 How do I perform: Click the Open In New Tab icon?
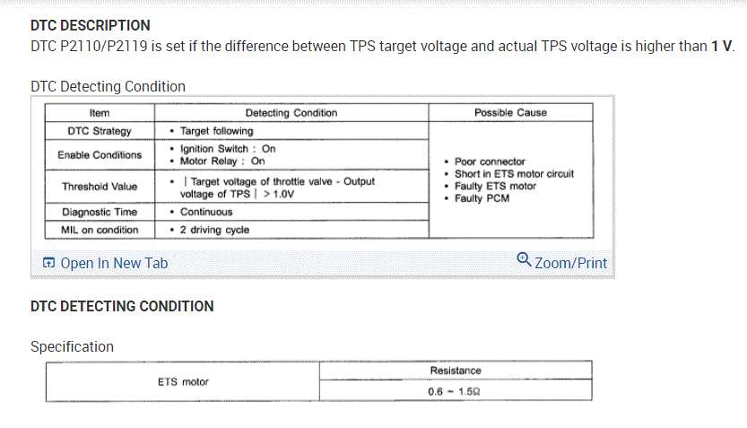(x=48, y=263)
